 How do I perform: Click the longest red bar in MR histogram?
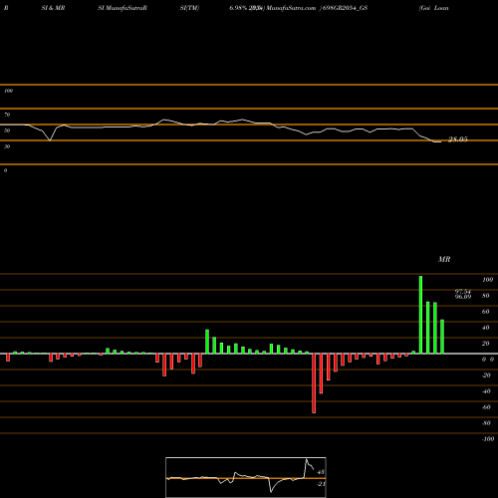(314, 383)
